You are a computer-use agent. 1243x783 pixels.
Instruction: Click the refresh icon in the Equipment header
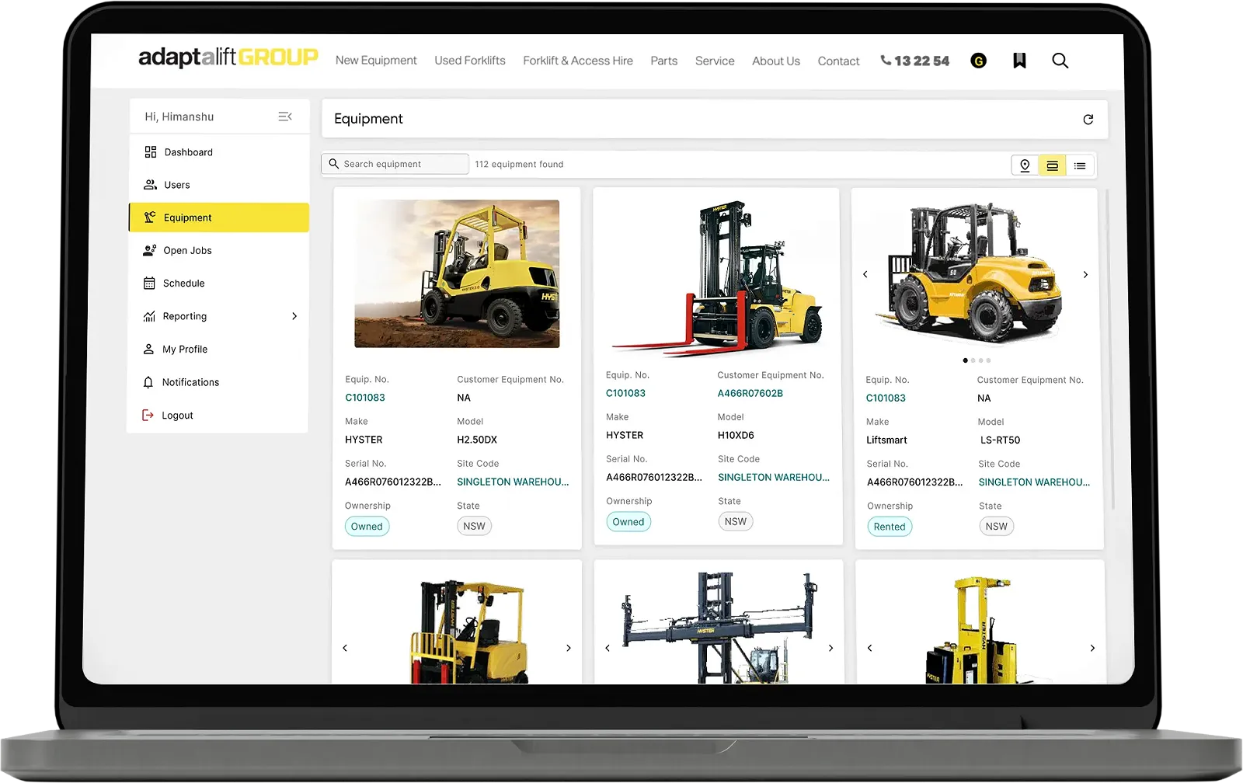pos(1088,119)
